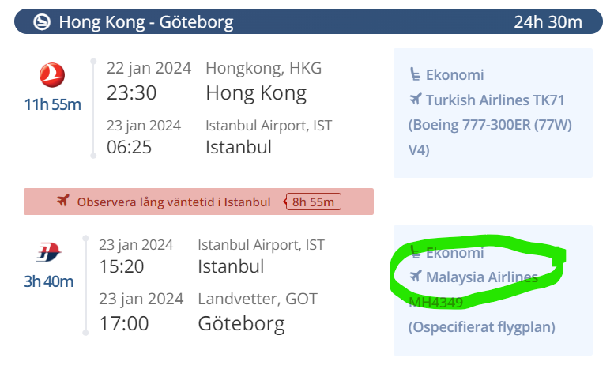The height and width of the screenshot is (377, 614).
Task: Click the Turkish Airlines logo icon
Action: [52, 75]
